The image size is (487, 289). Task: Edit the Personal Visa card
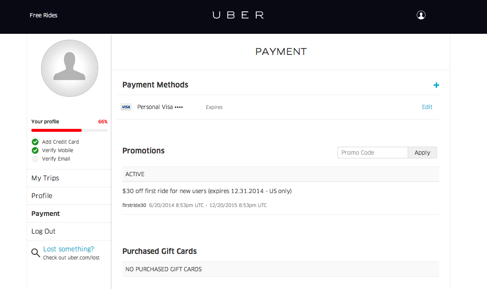click(427, 107)
